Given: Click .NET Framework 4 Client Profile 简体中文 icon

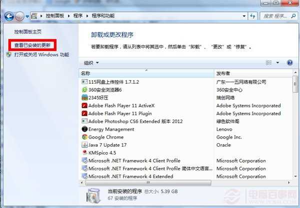Looking at the screenshot, I should pyautogui.click(x=84, y=168).
